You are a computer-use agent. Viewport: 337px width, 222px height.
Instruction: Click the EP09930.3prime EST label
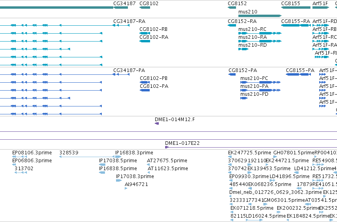click(249, 176)
